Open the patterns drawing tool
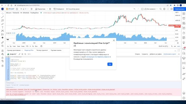This screenshot has height=104, width=186. pyautogui.click(x=3, y=31)
